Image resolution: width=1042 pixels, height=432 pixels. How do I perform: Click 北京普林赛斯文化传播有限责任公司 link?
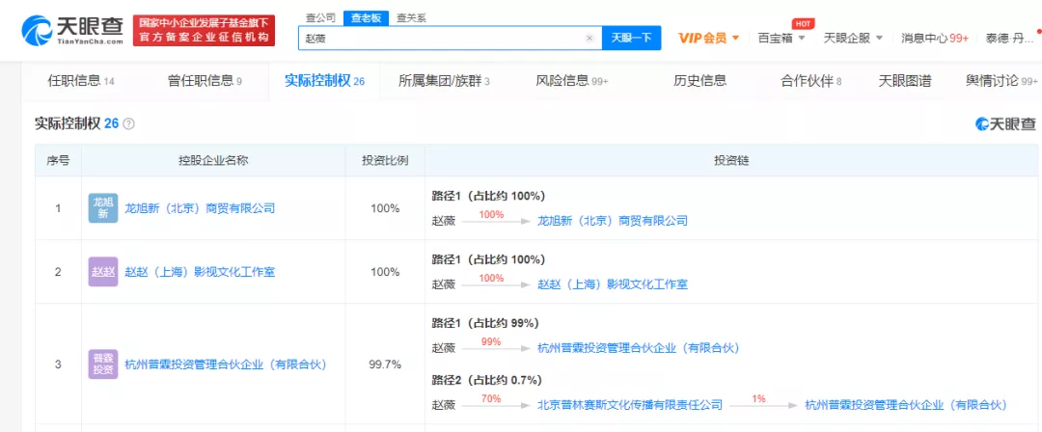(x=629, y=405)
